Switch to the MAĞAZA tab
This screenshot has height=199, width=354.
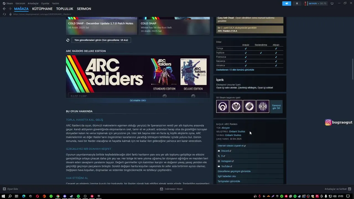click(x=21, y=9)
